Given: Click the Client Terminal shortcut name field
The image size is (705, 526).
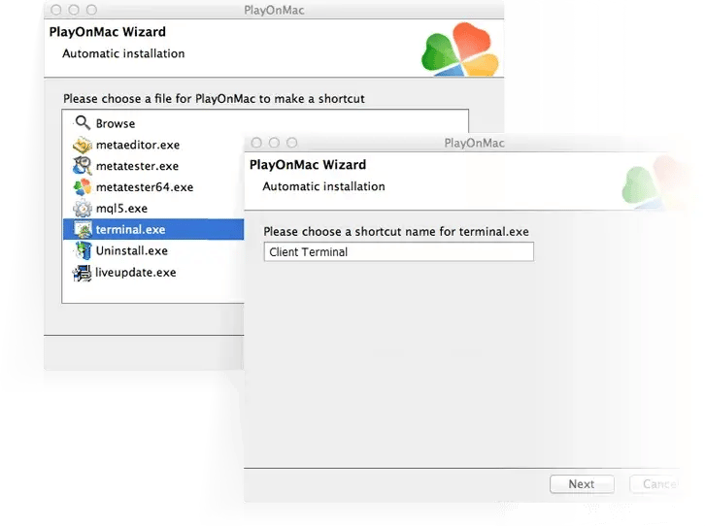Looking at the screenshot, I should [x=399, y=251].
